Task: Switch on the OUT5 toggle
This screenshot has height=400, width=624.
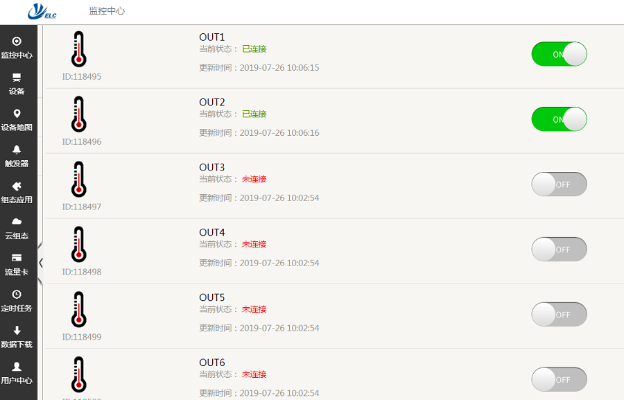Action: pyautogui.click(x=559, y=315)
